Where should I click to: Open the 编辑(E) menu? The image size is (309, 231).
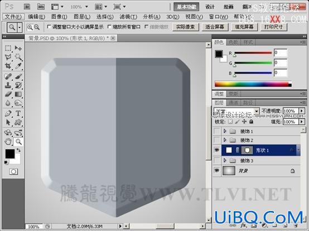(x=36, y=17)
